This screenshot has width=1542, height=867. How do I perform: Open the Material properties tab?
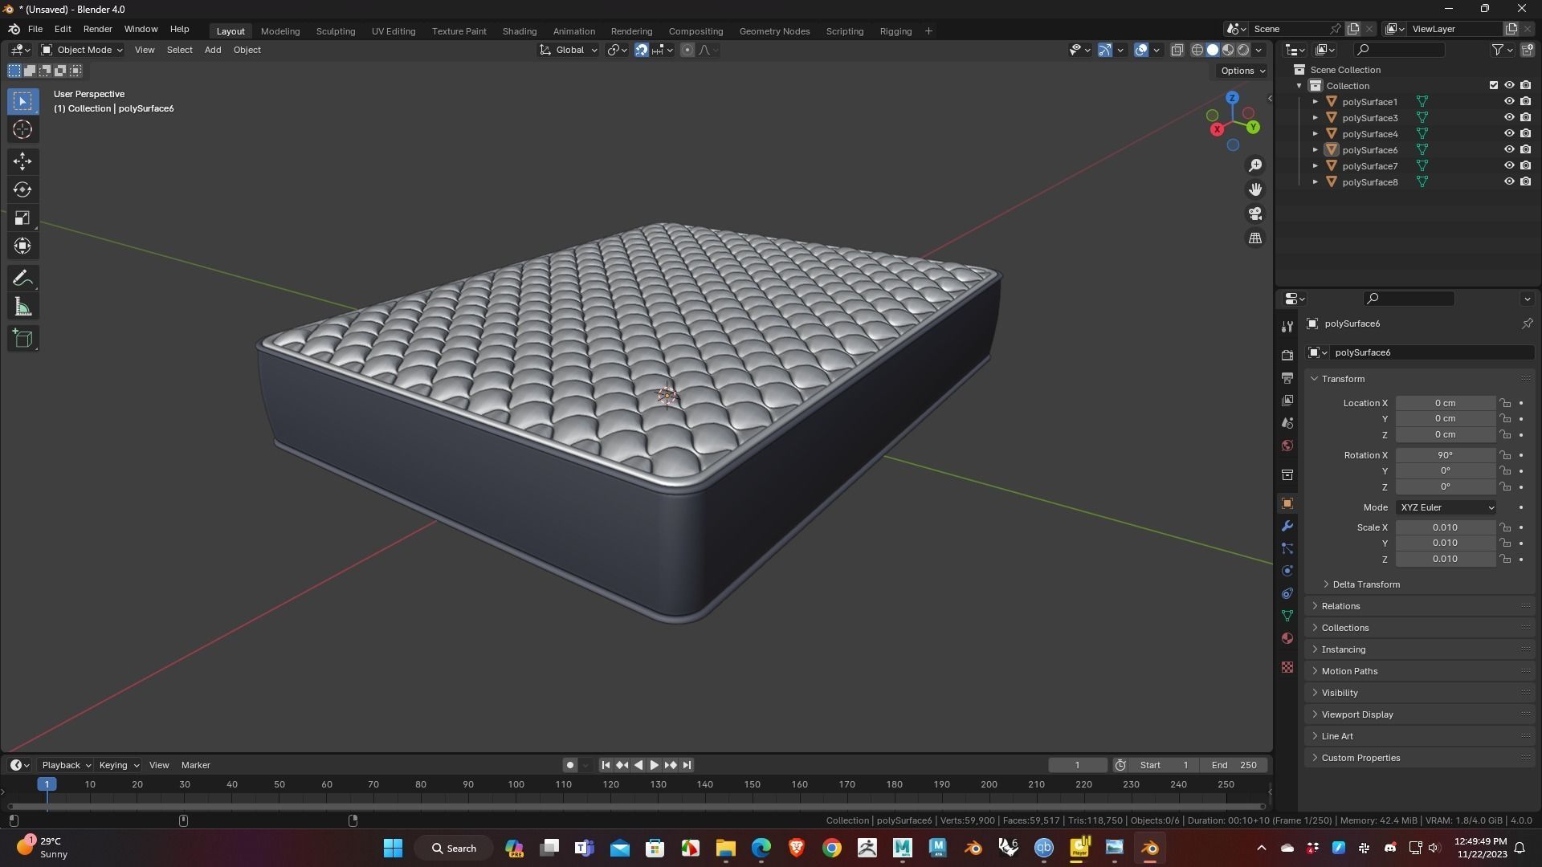1287,638
